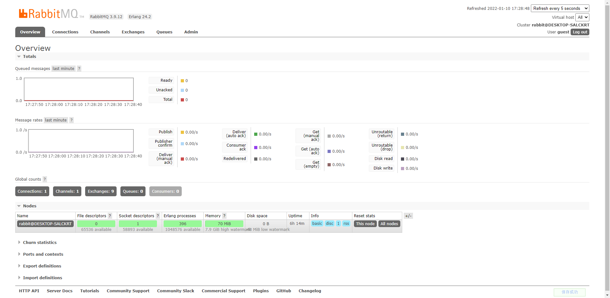Click the +/- column toggle button
Image resolution: width=610 pixels, height=298 pixels.
(x=408, y=216)
